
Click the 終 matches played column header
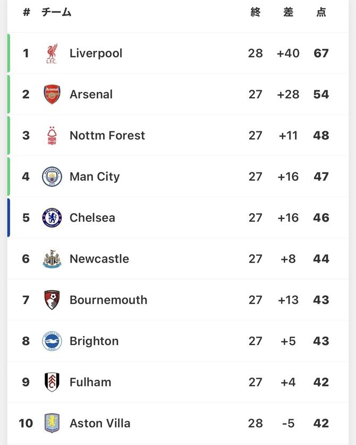click(x=256, y=12)
